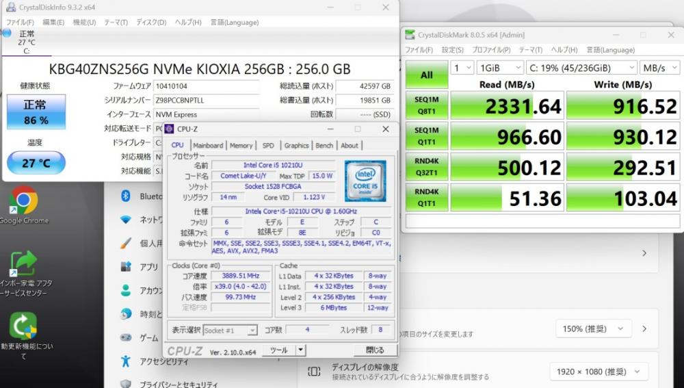This screenshot has height=388, width=684.
Task: Switch to the Bench tab in CPU-Z
Action: tap(324, 145)
